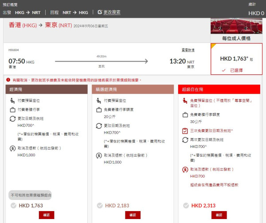Click the 13:20 NRT arrival time
This screenshot has height=223, width=266.
pyautogui.click(x=182, y=62)
